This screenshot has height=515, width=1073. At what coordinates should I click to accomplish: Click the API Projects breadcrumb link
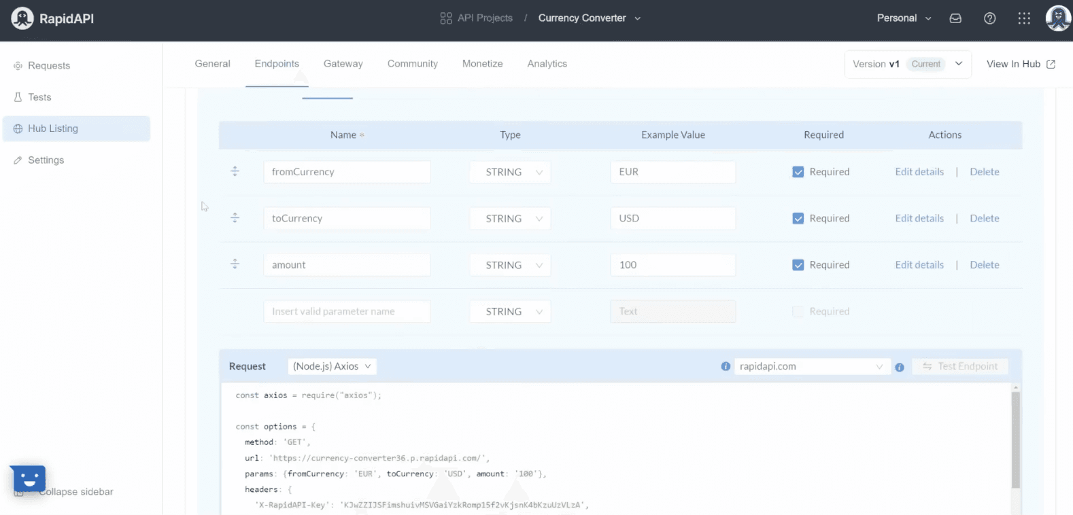[x=485, y=18]
